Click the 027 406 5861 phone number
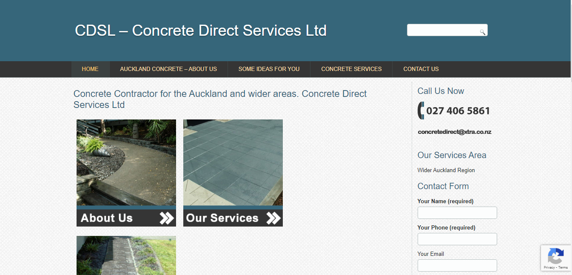Viewport: 572px width, 275px height. pyautogui.click(x=458, y=111)
